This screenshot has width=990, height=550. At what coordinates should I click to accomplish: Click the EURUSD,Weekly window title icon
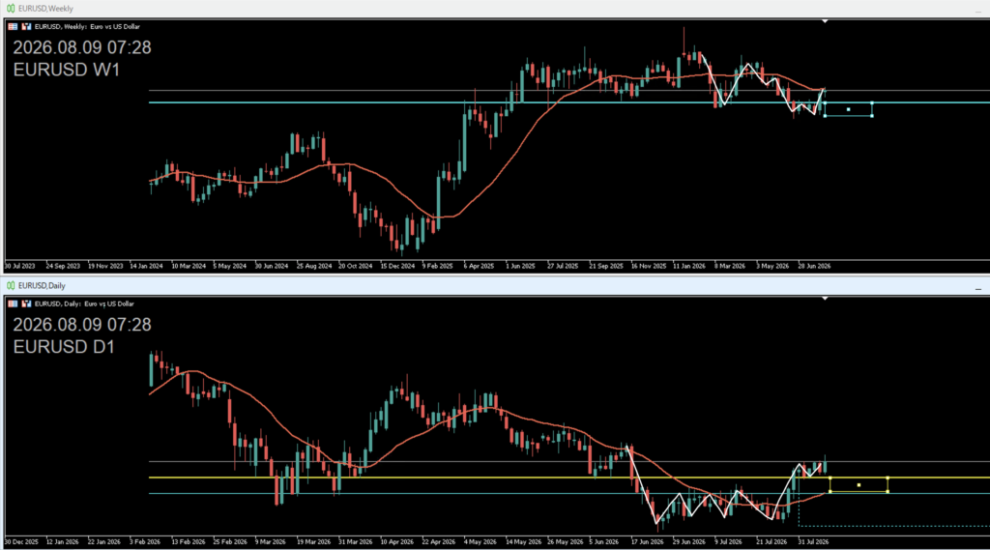(10, 8)
